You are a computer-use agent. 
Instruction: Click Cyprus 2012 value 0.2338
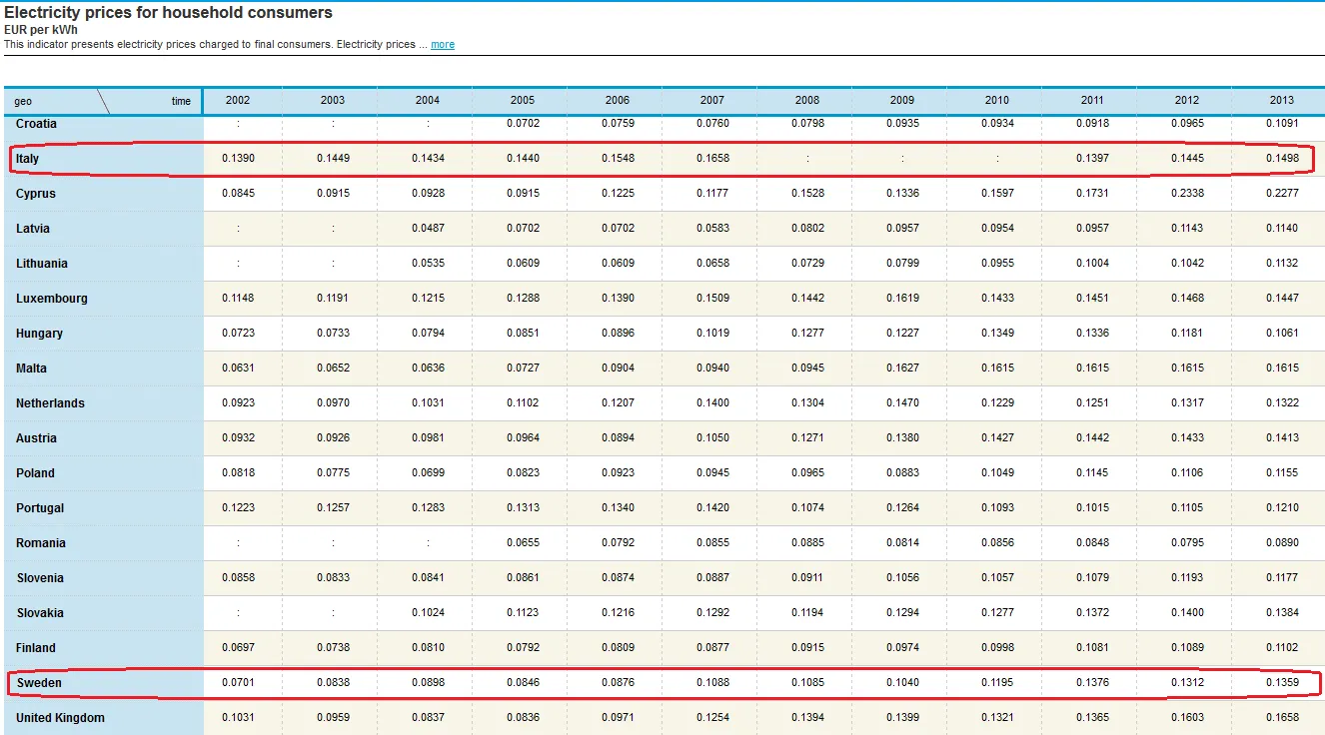(x=1187, y=193)
